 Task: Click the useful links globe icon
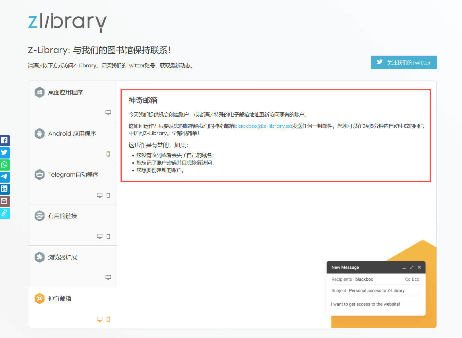39,216
